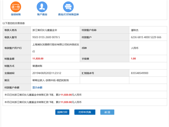Viewport: 169px width, 127px height.
Task: Select payer account number 6236 6815 4000 5229 666
Action: pyautogui.click(x=146, y=37)
